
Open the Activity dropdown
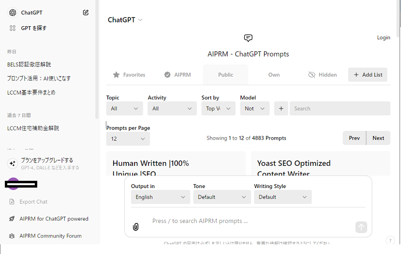point(172,109)
